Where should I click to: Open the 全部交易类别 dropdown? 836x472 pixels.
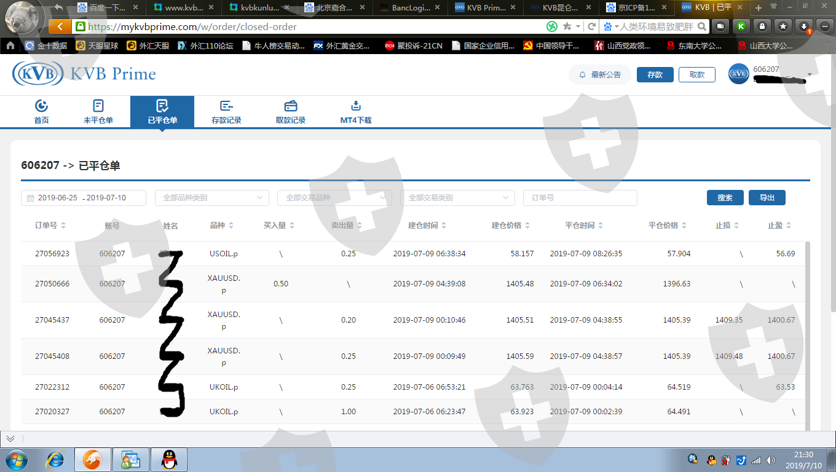coord(457,198)
